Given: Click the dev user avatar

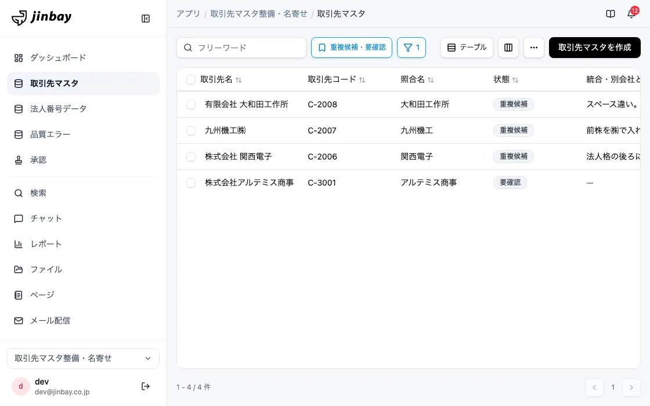Looking at the screenshot, I should (x=21, y=386).
